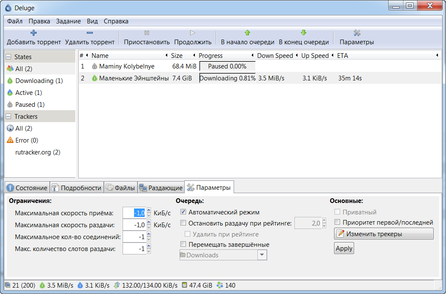
Task: Collapse the Trackers section
Action: click(x=9, y=116)
